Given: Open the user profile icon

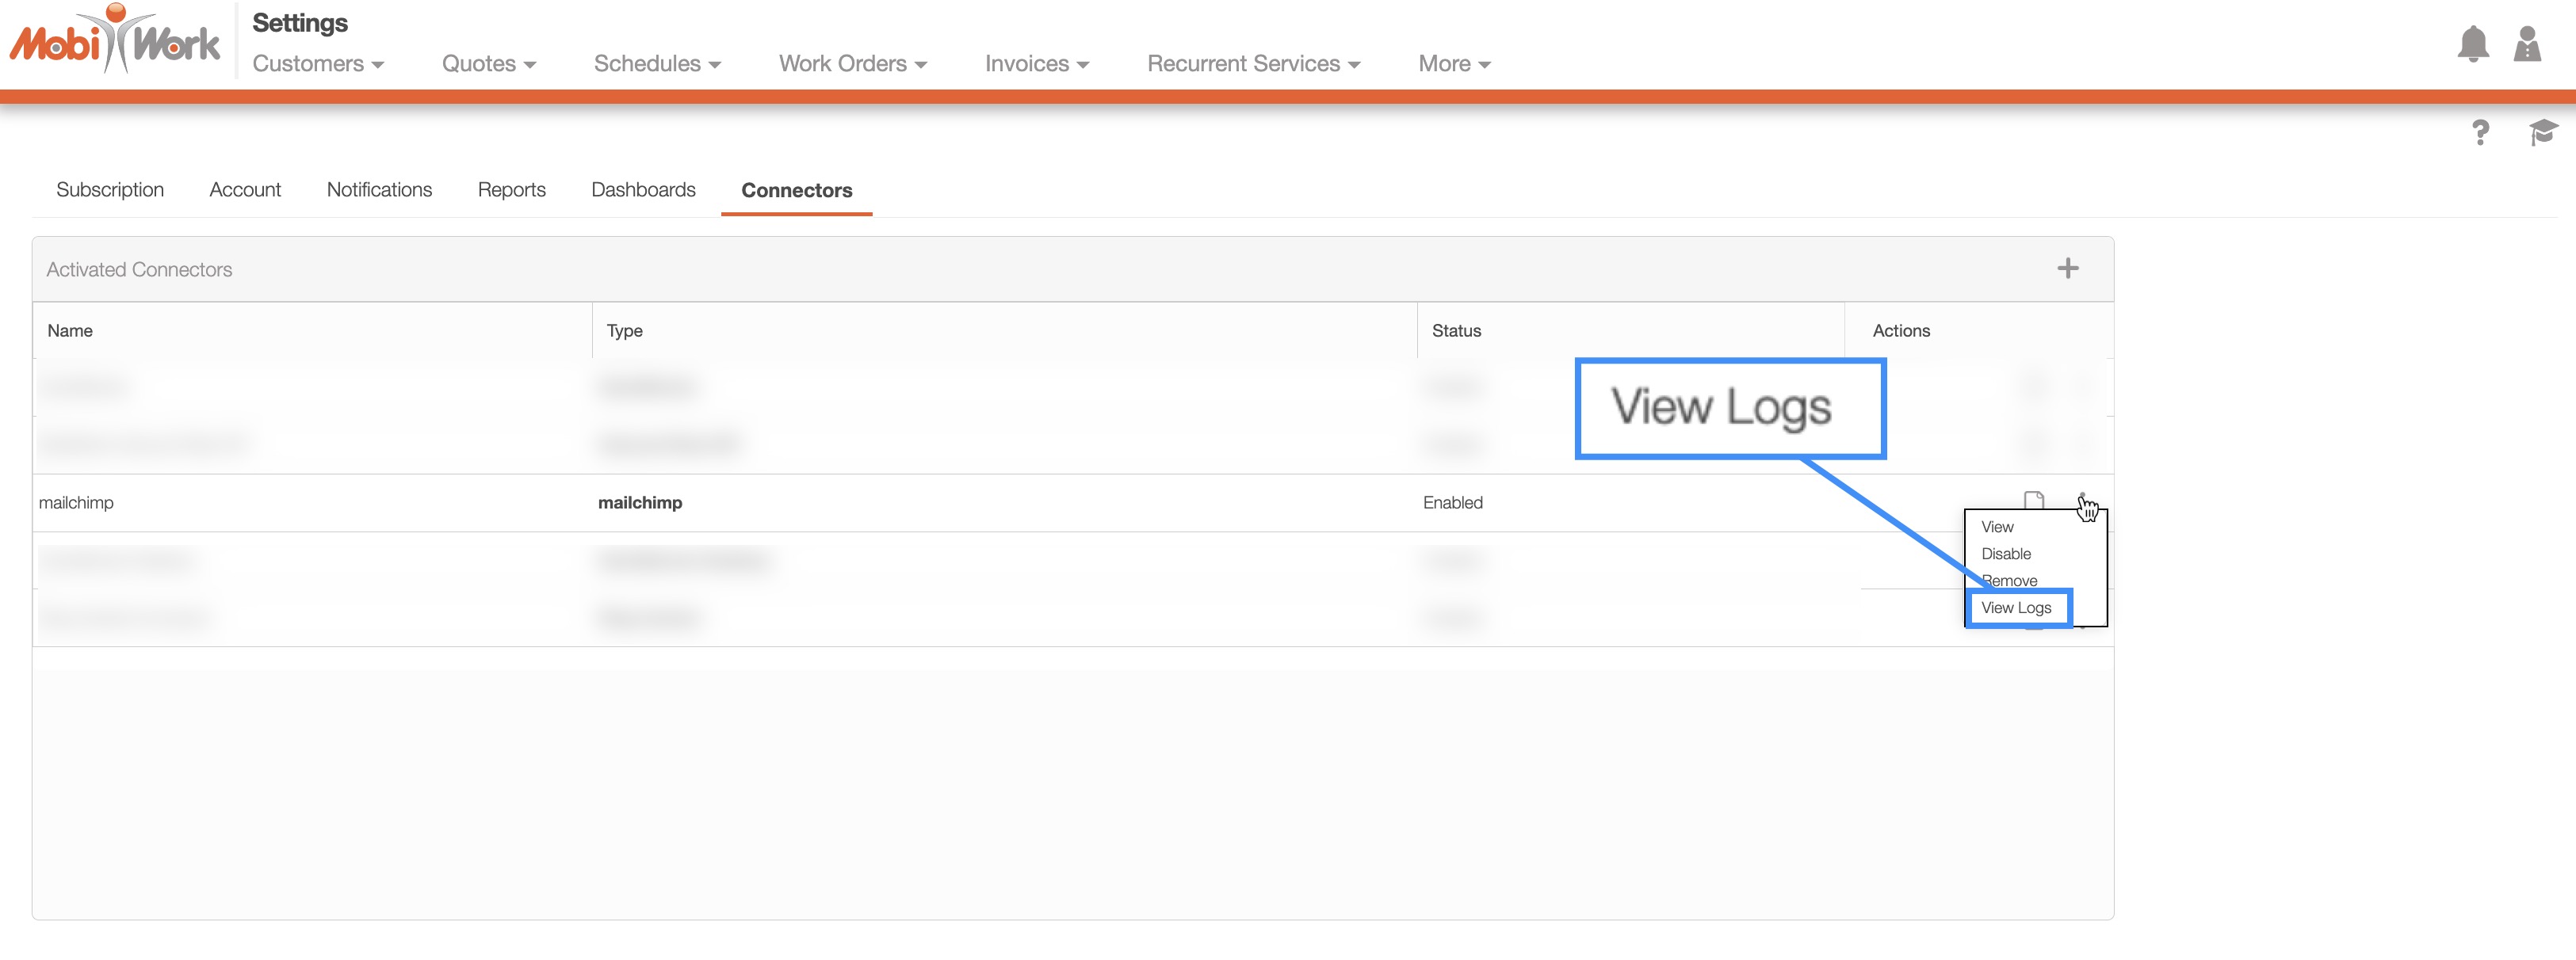Looking at the screenshot, I should [2526, 44].
